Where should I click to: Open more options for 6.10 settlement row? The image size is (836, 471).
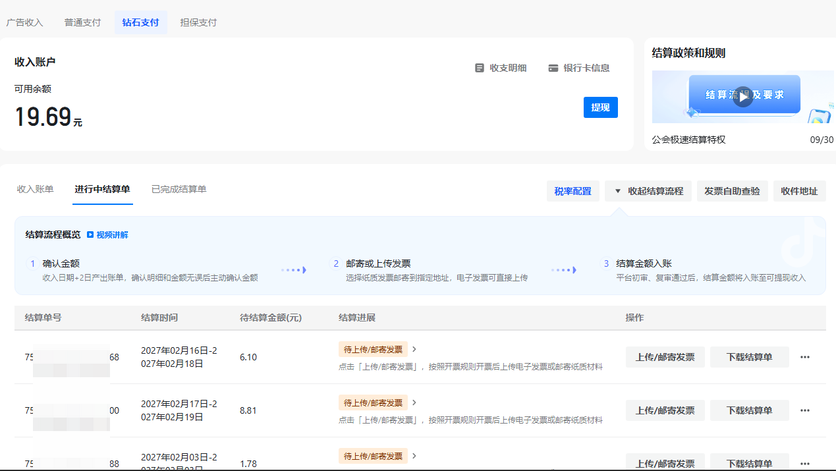point(804,357)
